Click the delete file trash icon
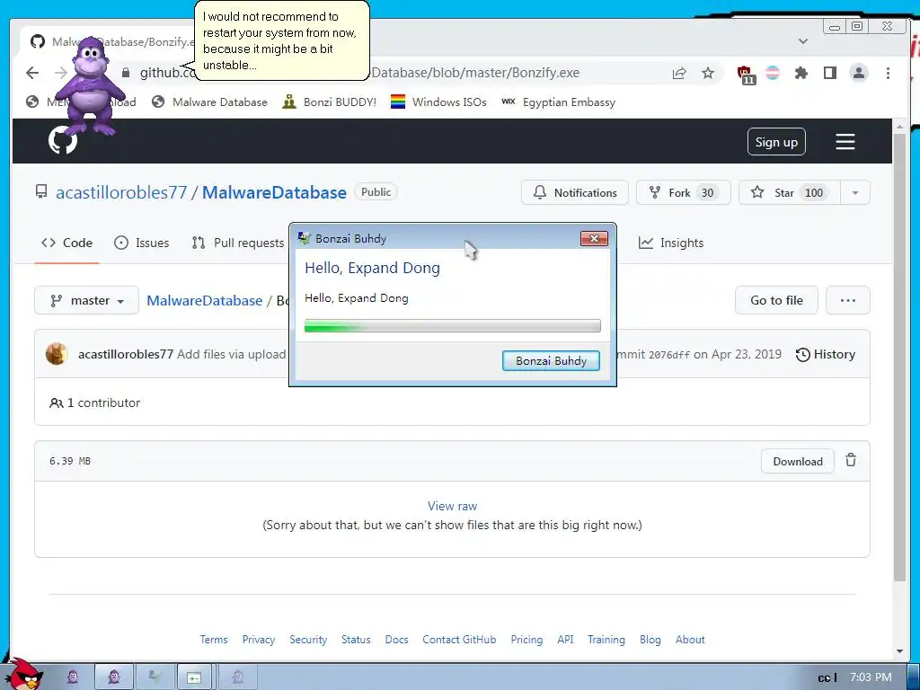The width and height of the screenshot is (920, 690). click(851, 461)
